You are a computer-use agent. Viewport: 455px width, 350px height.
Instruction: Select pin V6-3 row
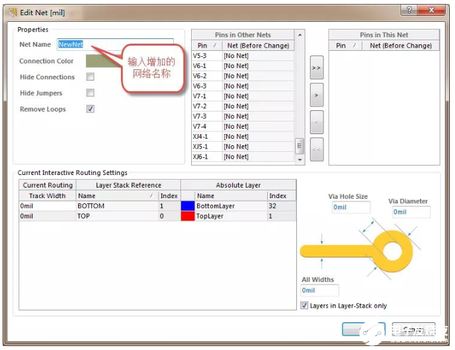pos(243,86)
